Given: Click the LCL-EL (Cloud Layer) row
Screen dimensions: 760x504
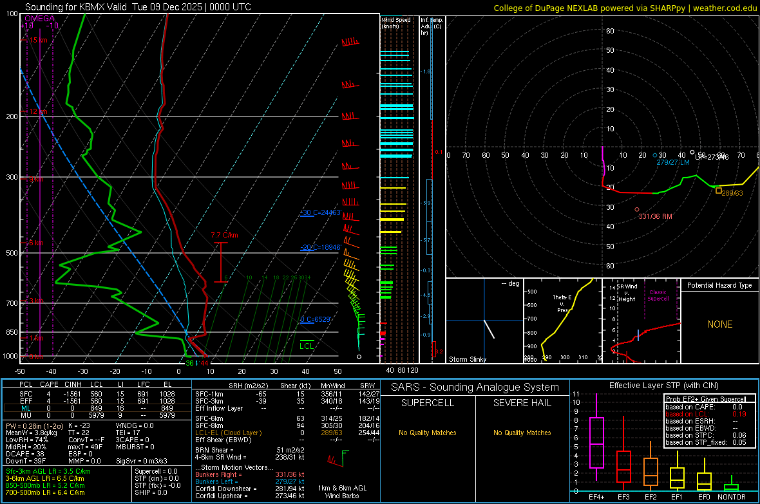Looking at the screenshot, I should pos(287,433).
